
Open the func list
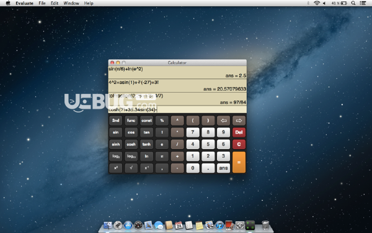tap(131, 121)
